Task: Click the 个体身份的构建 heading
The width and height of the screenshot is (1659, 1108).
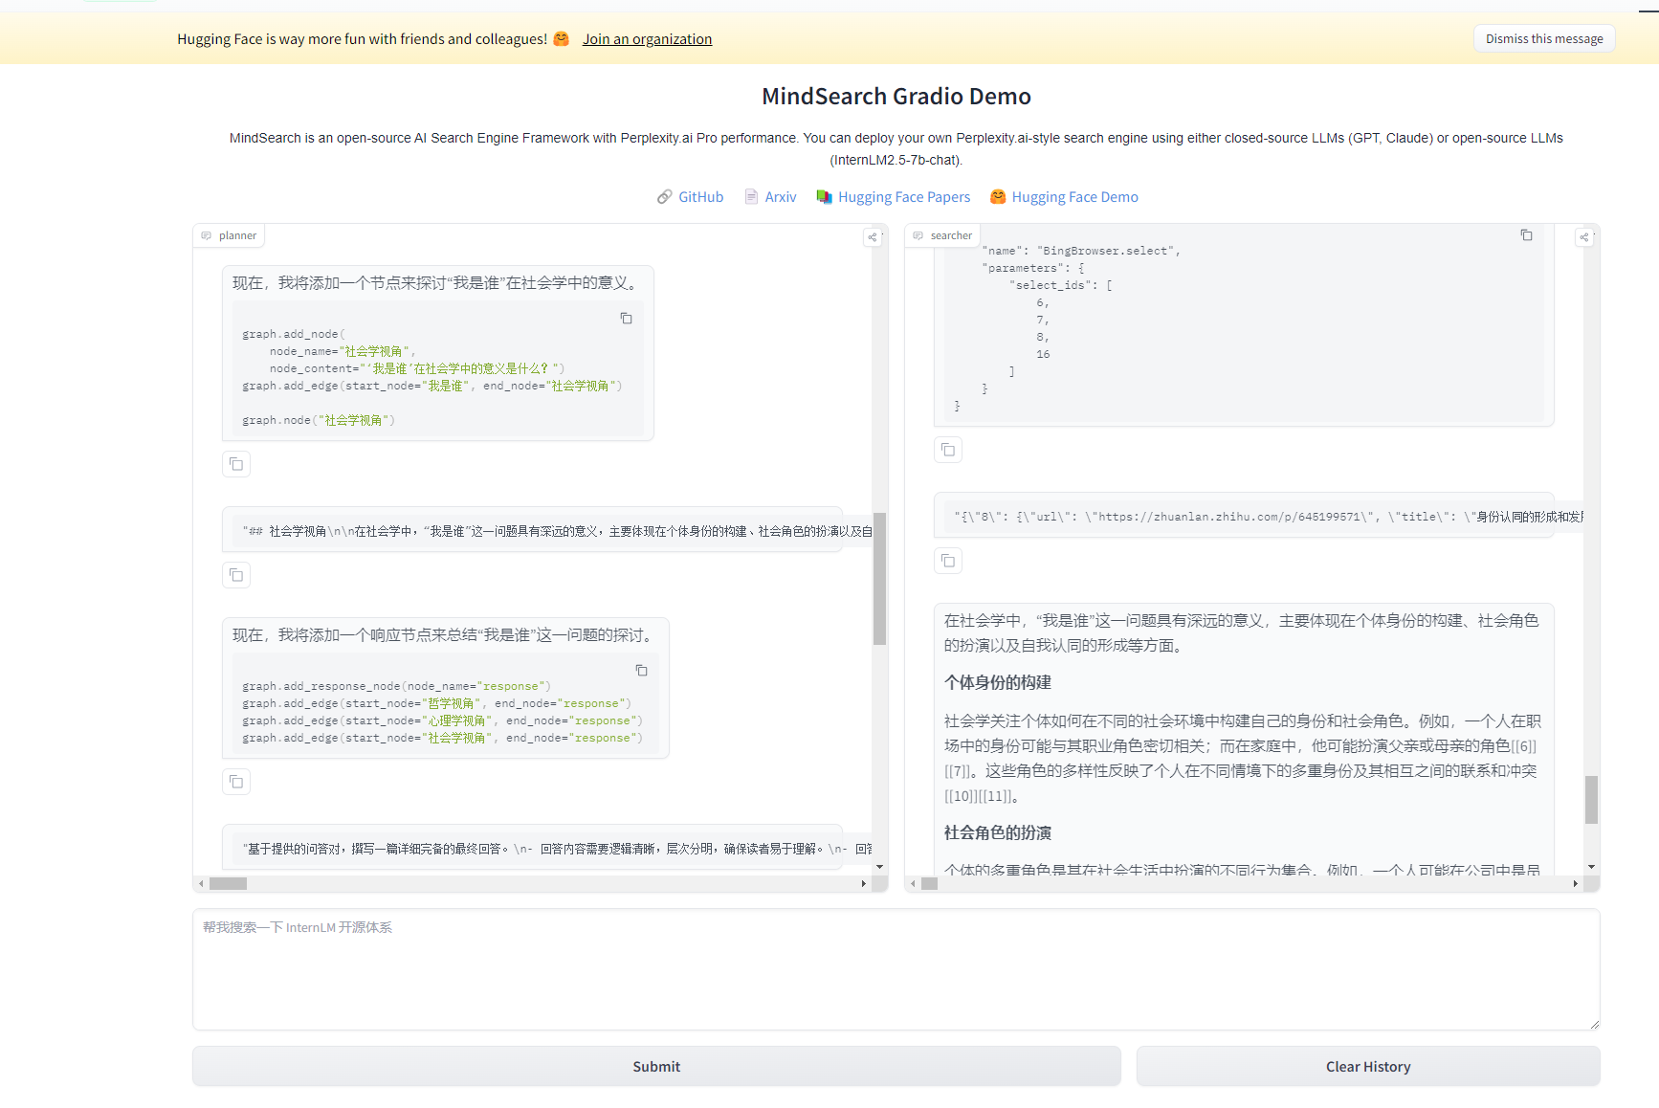Action: click(997, 682)
